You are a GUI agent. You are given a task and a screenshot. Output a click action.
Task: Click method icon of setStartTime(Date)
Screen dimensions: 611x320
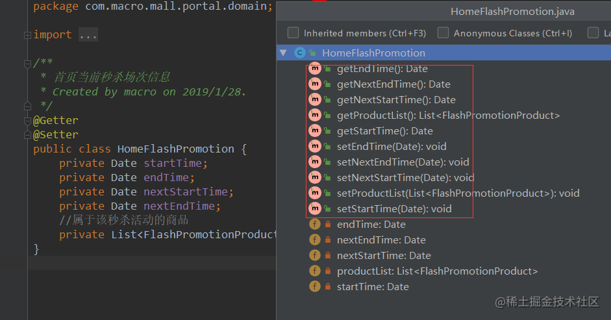point(314,208)
